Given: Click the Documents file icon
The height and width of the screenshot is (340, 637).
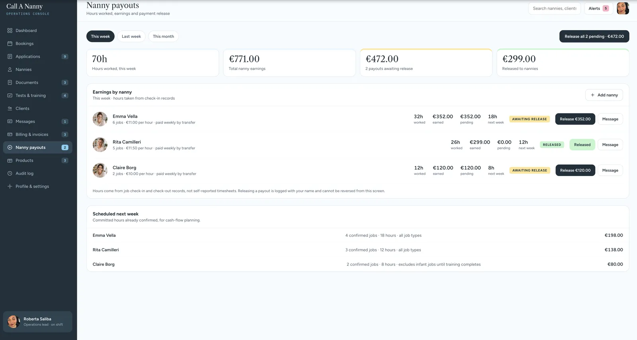Looking at the screenshot, I should coord(10,83).
